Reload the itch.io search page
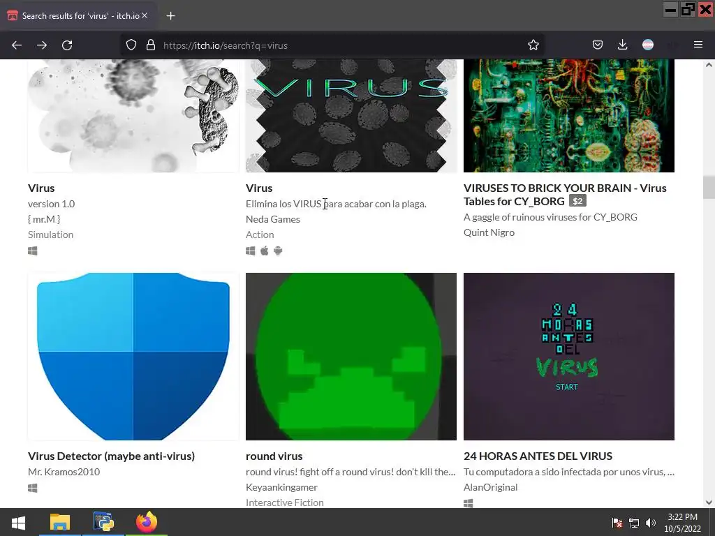 tap(67, 45)
